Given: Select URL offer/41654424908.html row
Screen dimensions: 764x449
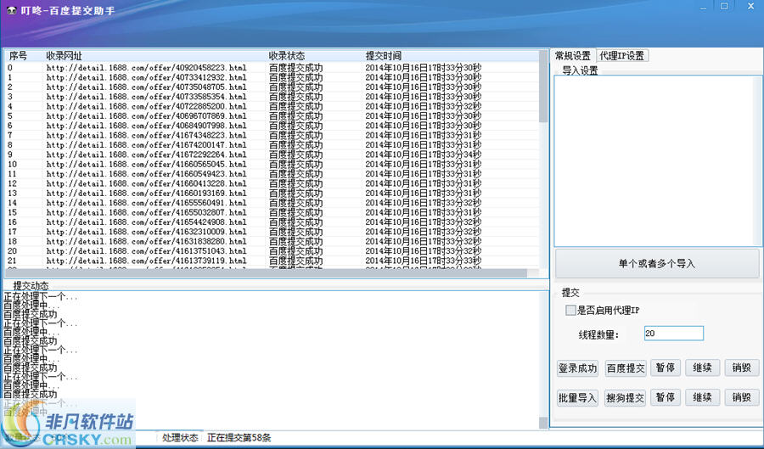Looking at the screenshot, I should point(272,222).
